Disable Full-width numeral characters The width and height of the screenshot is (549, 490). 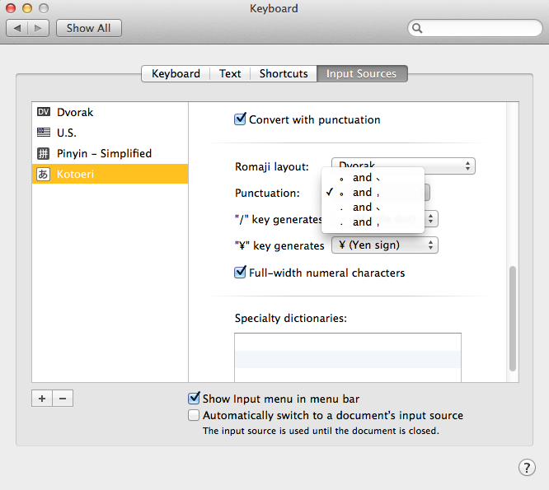[x=241, y=273]
